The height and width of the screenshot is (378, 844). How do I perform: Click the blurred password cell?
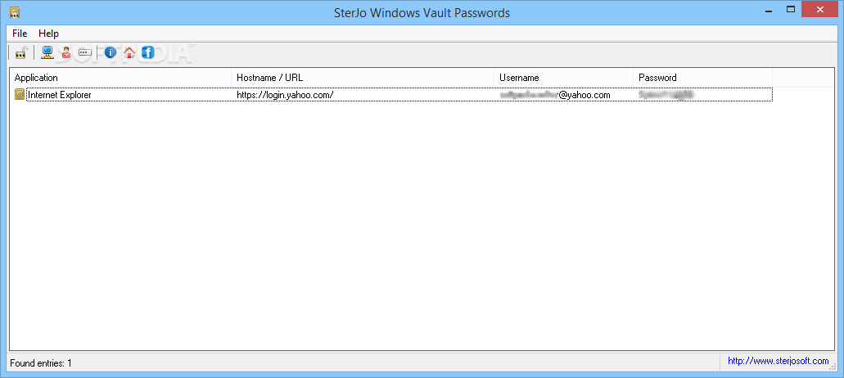coord(666,95)
